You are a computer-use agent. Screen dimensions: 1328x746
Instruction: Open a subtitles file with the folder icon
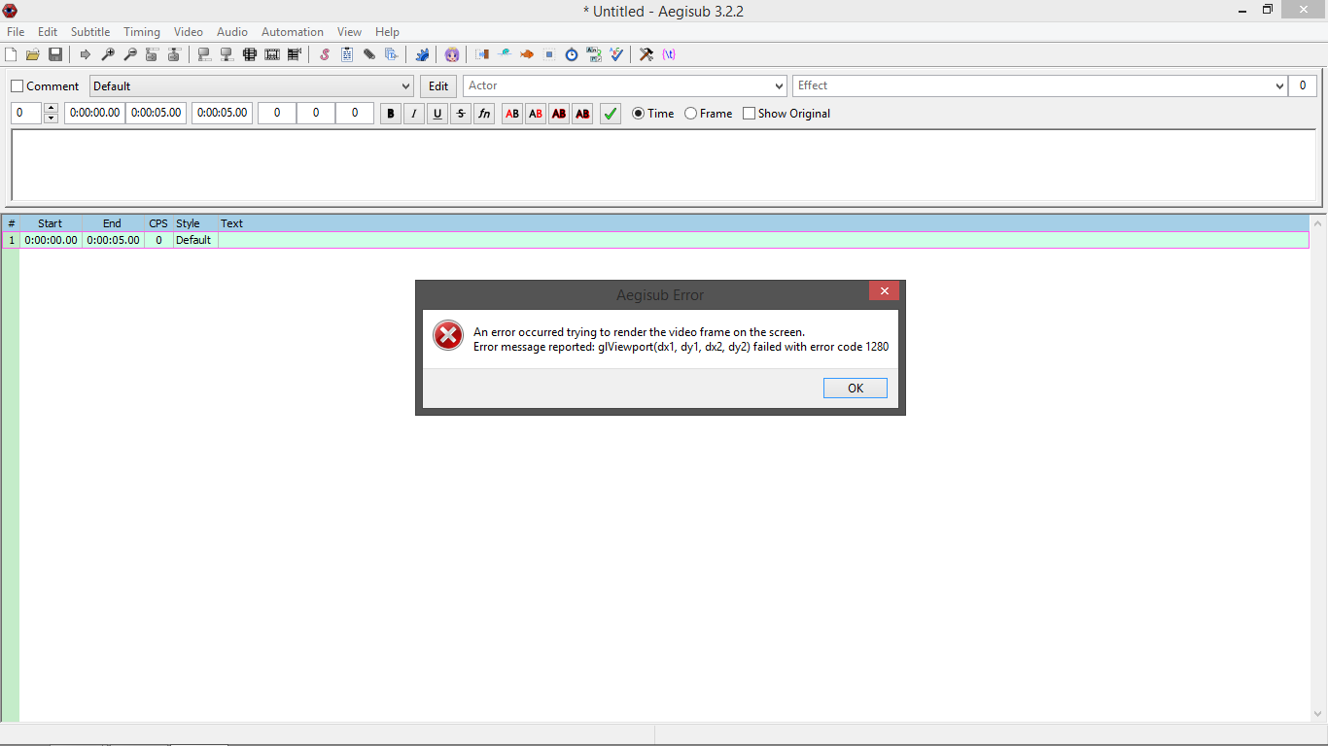[x=33, y=54]
